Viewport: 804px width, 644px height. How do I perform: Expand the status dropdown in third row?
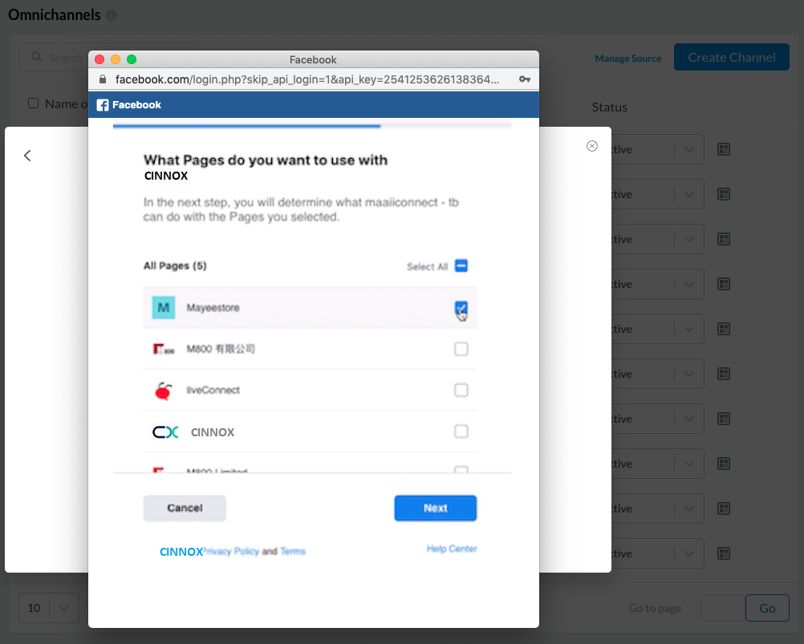click(688, 239)
